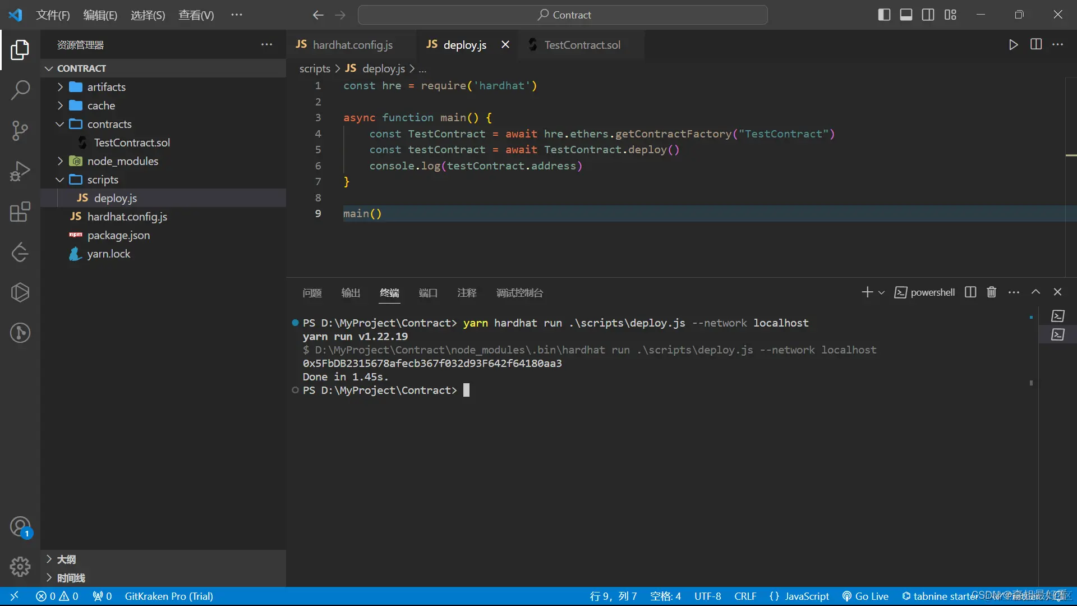Toggle secondary sidebar layout button

pyautogui.click(x=928, y=15)
